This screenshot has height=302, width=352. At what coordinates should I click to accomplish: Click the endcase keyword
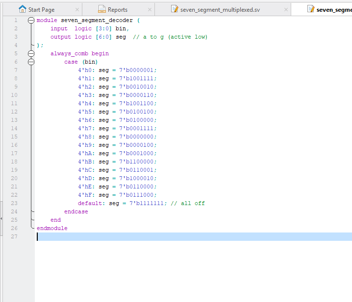point(76,212)
